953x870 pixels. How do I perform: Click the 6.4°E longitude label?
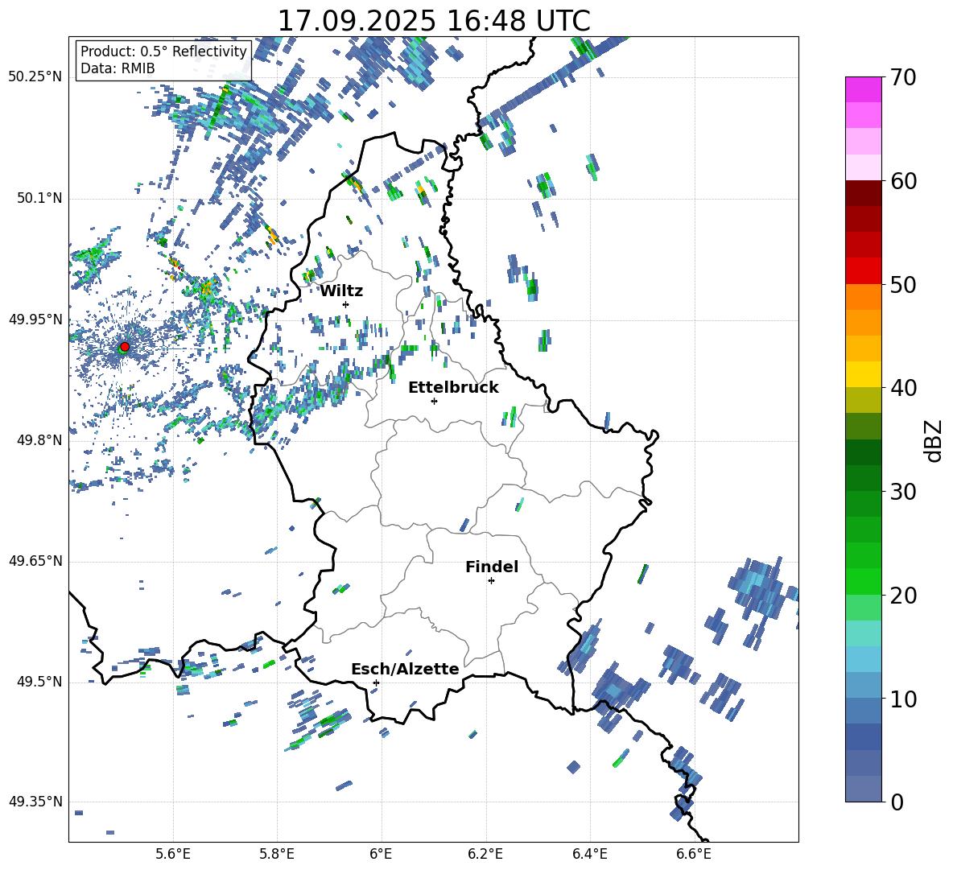pyautogui.click(x=589, y=854)
